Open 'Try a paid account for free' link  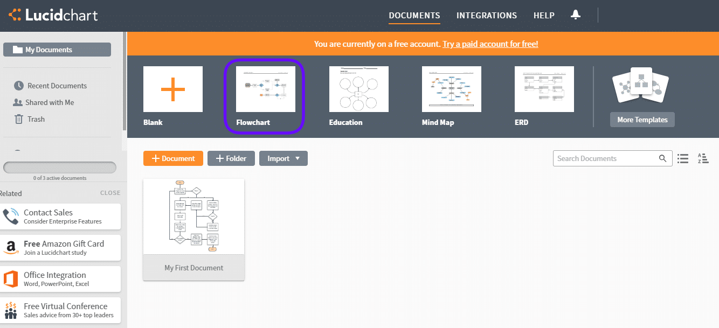click(x=490, y=44)
